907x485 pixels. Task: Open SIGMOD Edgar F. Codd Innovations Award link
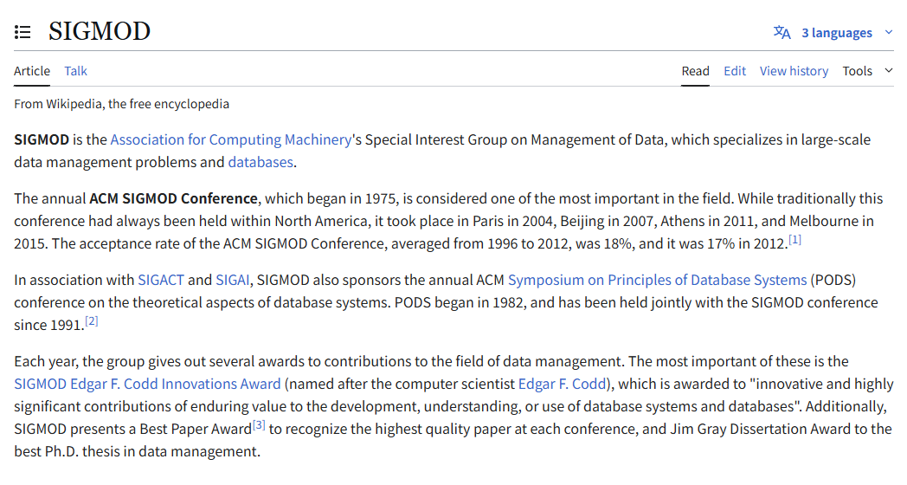pos(147,385)
